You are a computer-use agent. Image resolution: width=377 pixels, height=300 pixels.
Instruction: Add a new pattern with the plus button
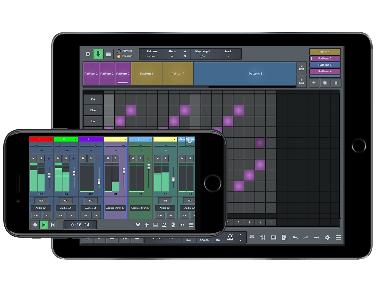click(x=314, y=83)
